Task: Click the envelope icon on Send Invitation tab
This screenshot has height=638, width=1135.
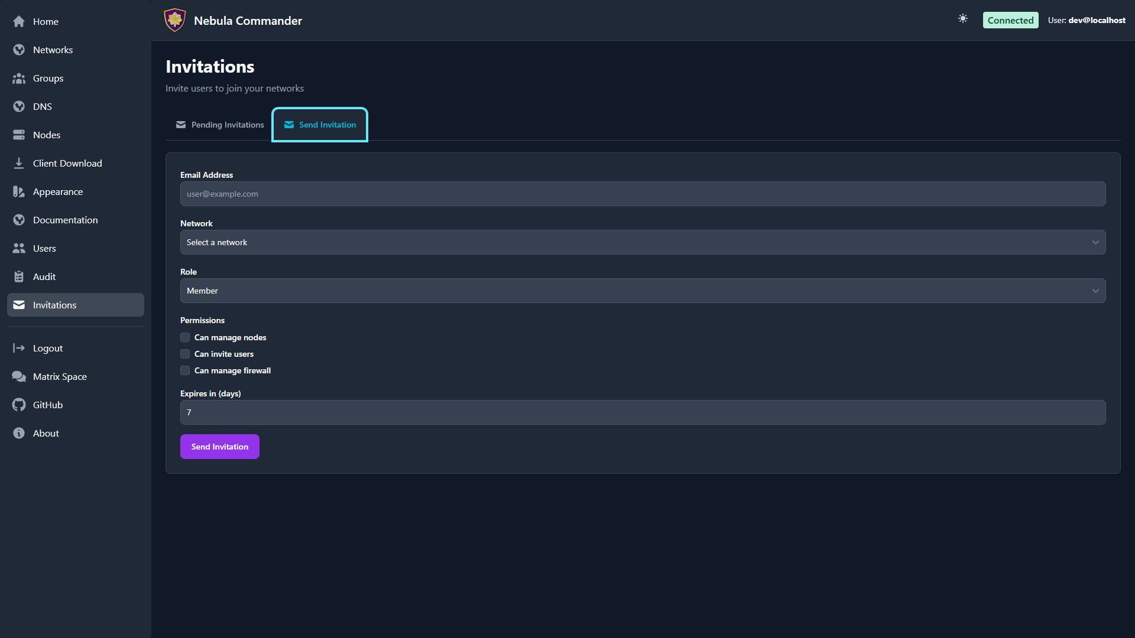Action: coord(289,125)
